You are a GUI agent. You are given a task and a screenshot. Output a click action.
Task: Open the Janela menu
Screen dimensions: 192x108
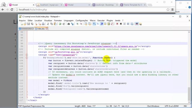[x=118, y=20]
